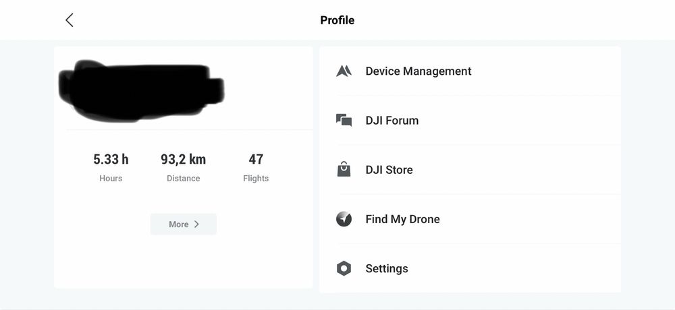The width and height of the screenshot is (675, 310).
Task: Click the Hours label under 5.33 h
Action: pyautogui.click(x=111, y=179)
